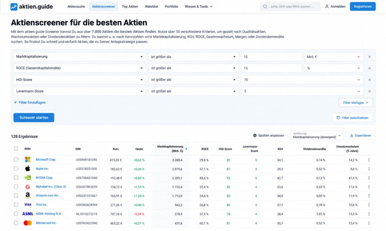The height and width of the screenshot is (231, 386).
Task: Click the Screener starten button
Action: tap(34, 118)
